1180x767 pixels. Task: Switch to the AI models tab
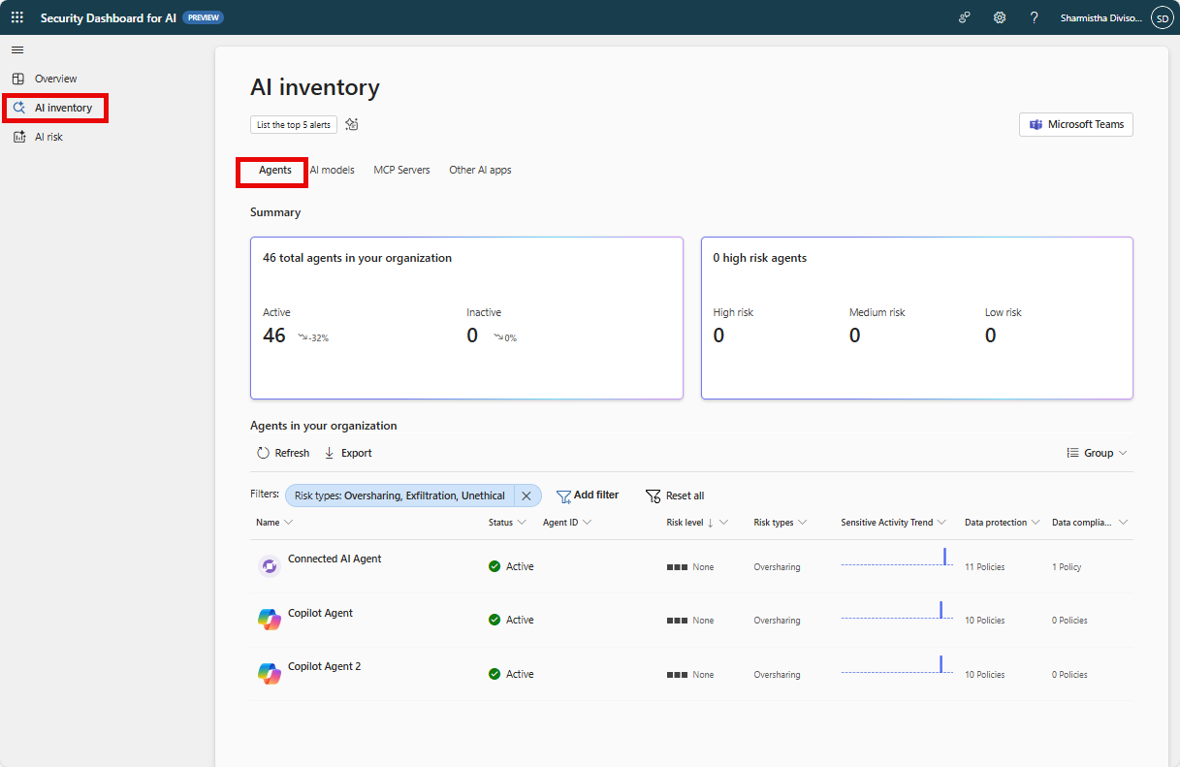333,170
